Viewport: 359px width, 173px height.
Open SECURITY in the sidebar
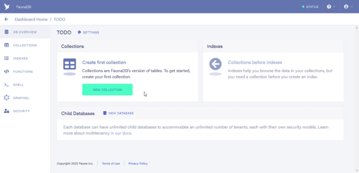tap(25, 111)
